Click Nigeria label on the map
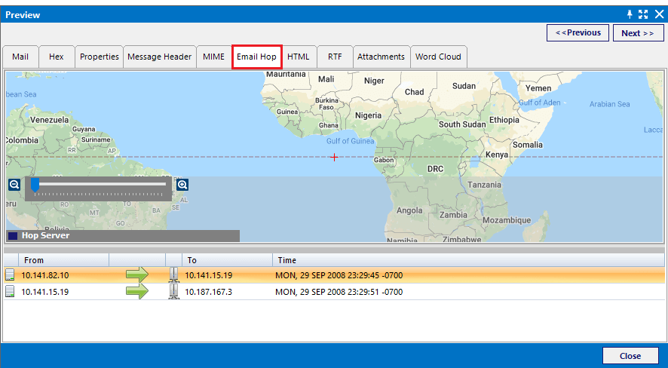This screenshot has width=668, height=368. pyautogui.click(x=368, y=115)
